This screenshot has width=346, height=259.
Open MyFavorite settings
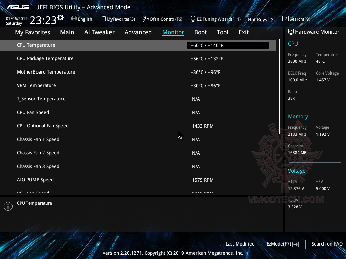117,19
